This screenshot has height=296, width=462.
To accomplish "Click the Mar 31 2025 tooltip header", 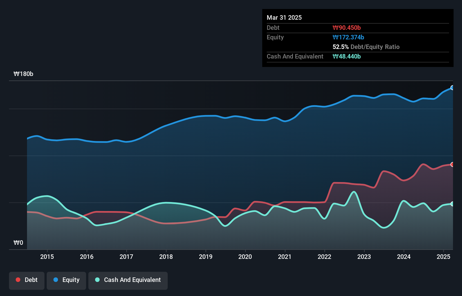I will (284, 18).
